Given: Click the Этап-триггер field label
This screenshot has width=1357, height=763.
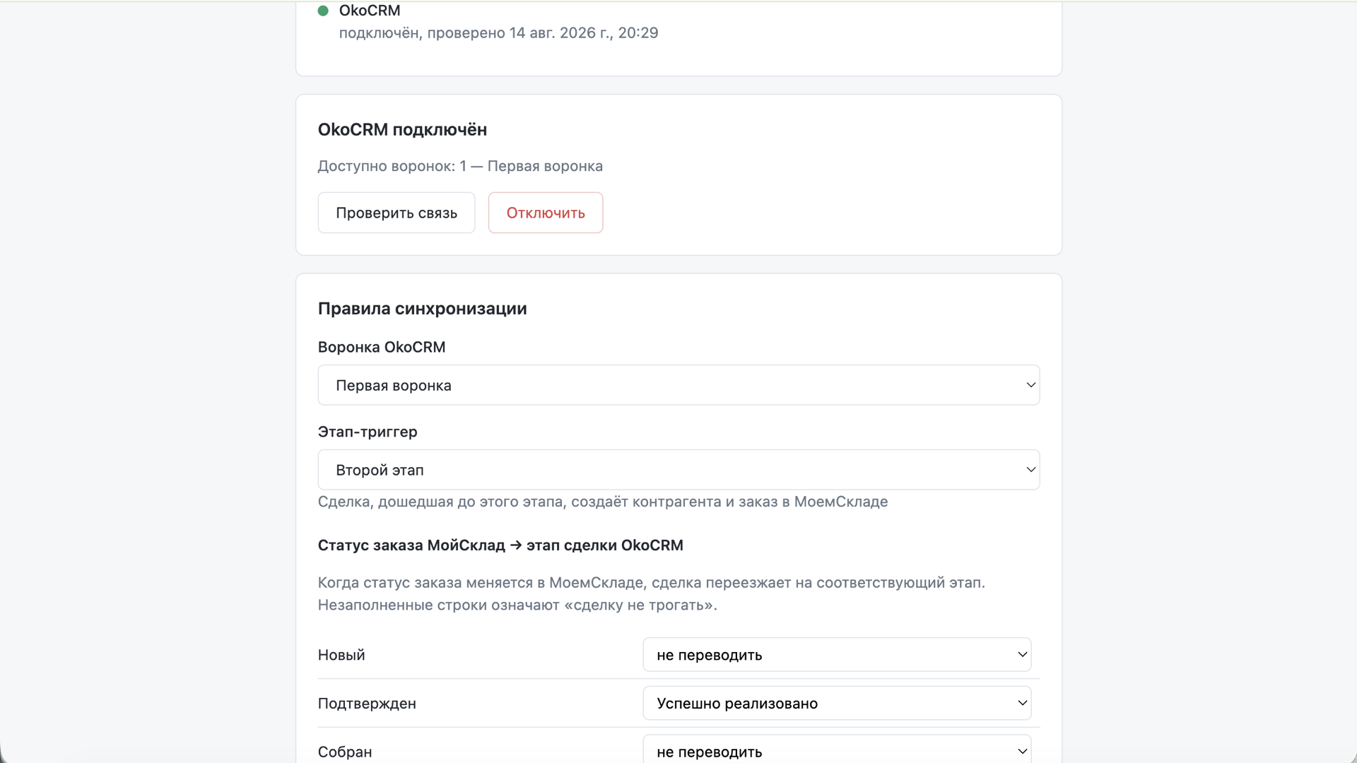Looking at the screenshot, I should coord(368,432).
